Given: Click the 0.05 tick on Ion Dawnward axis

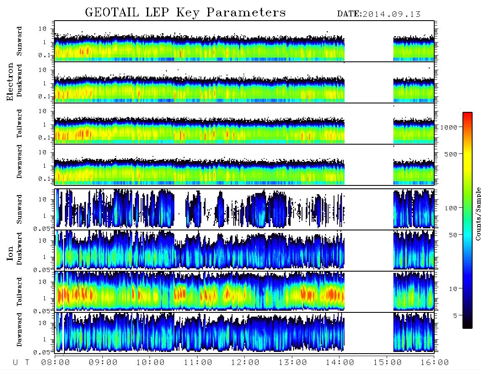Looking at the screenshot, I should point(41,352).
